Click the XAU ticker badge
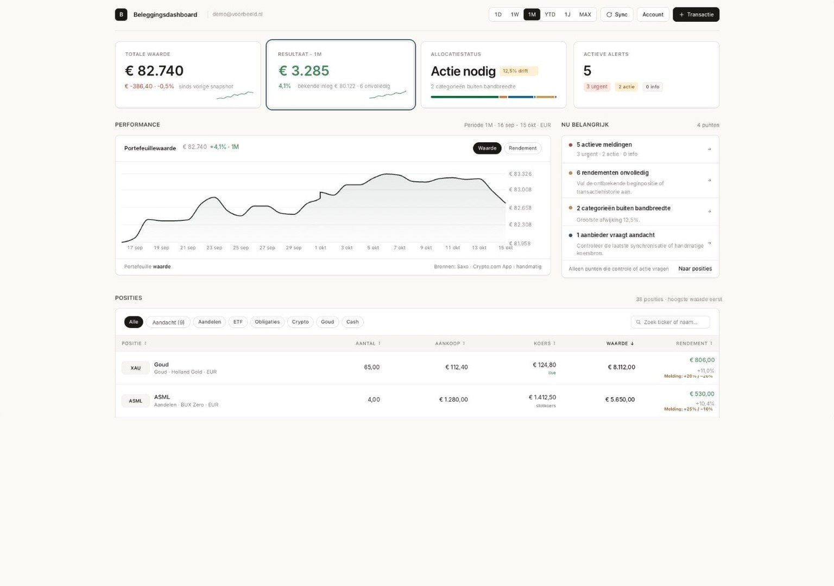Viewport: 834px width, 586px height. click(x=136, y=368)
